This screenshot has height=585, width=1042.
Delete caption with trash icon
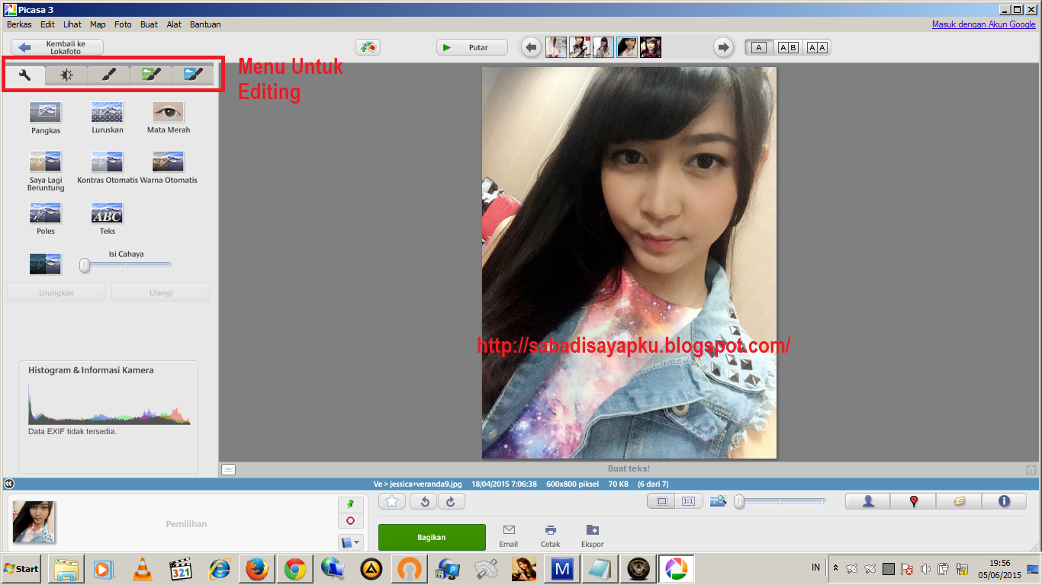click(1031, 470)
